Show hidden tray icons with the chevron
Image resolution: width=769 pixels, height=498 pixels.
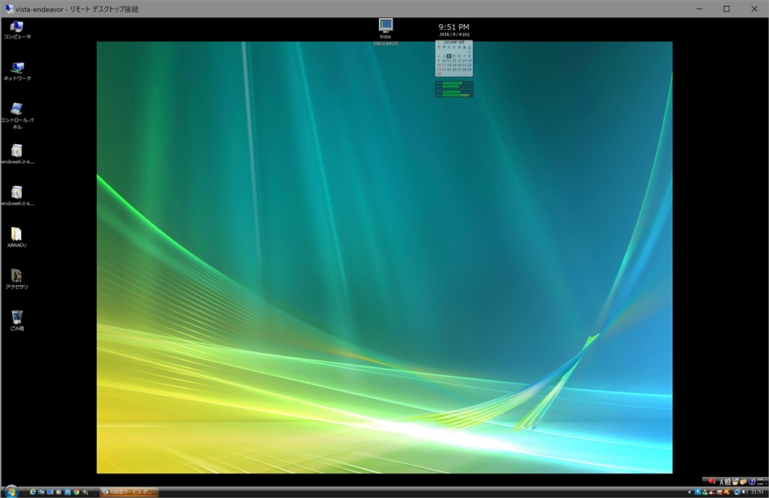coord(689,492)
